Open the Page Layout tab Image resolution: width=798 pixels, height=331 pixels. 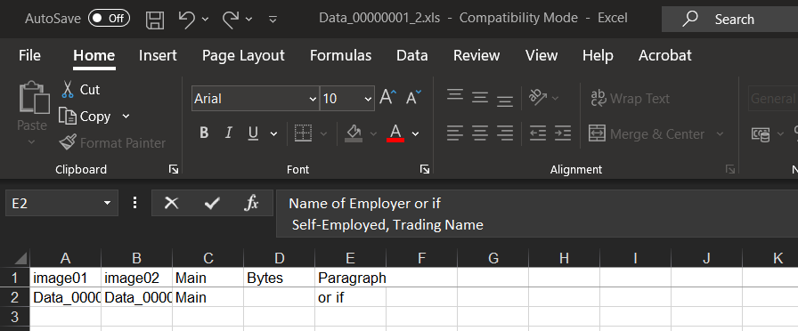[x=243, y=55]
